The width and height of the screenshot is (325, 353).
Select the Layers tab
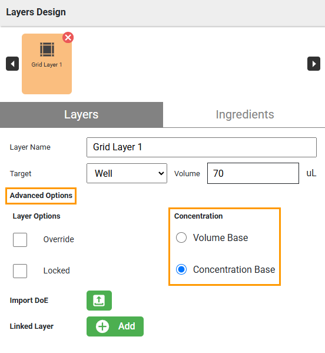pyautogui.click(x=81, y=114)
